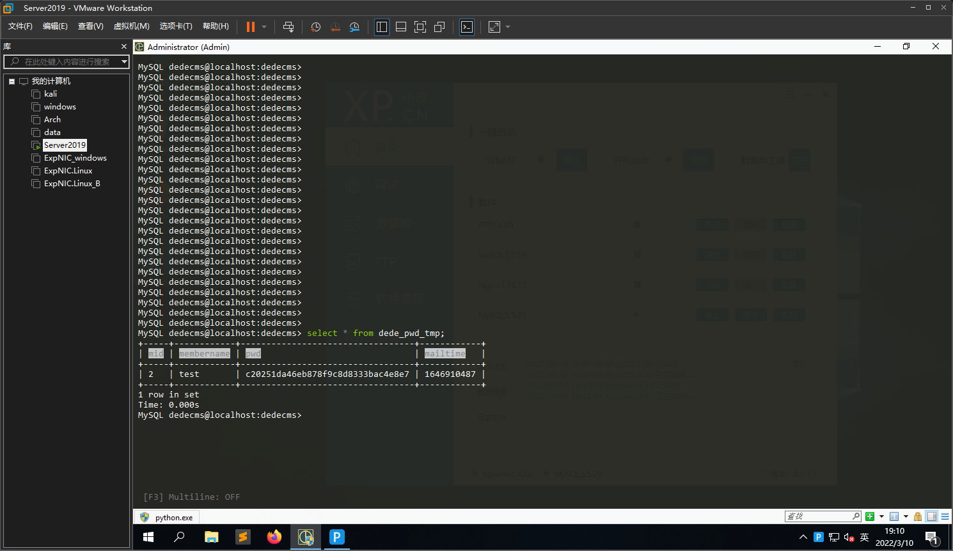Enter full screen mode icon
The width and height of the screenshot is (953, 551).
coord(420,27)
